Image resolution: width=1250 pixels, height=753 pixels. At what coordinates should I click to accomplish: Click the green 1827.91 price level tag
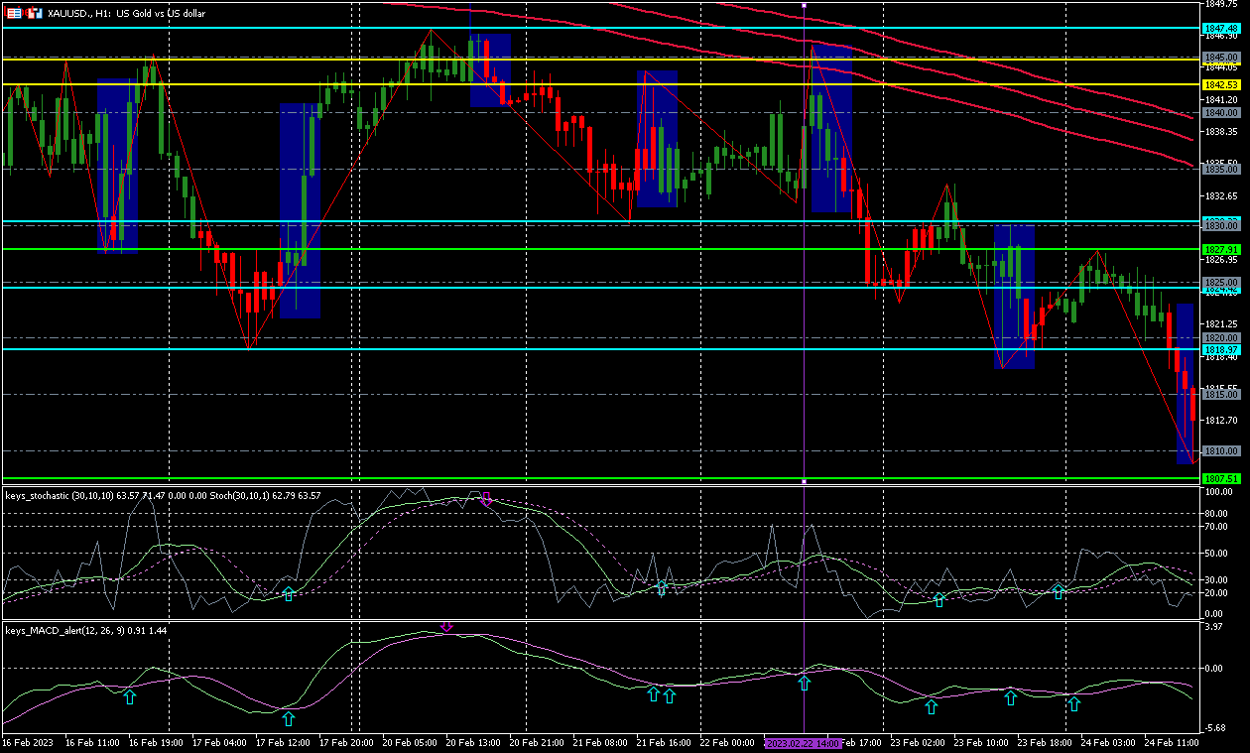1222,249
